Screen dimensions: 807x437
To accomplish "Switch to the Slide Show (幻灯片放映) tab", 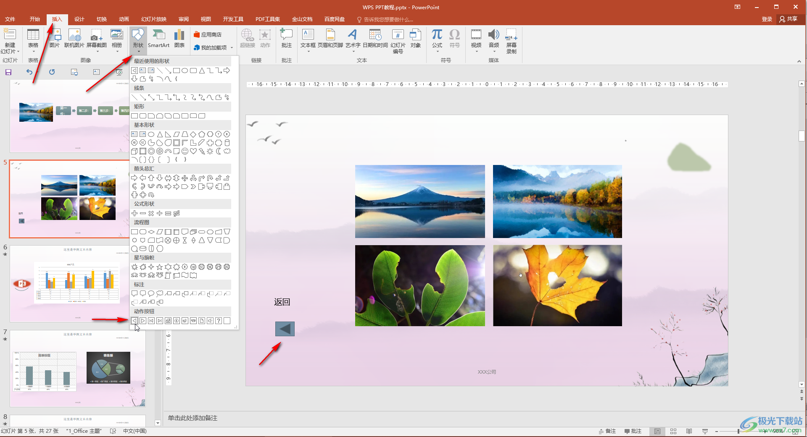I will [x=154, y=19].
